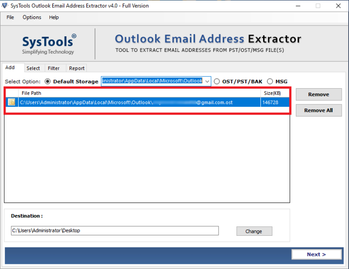Expand the default storage path dropdown

(x=207, y=81)
